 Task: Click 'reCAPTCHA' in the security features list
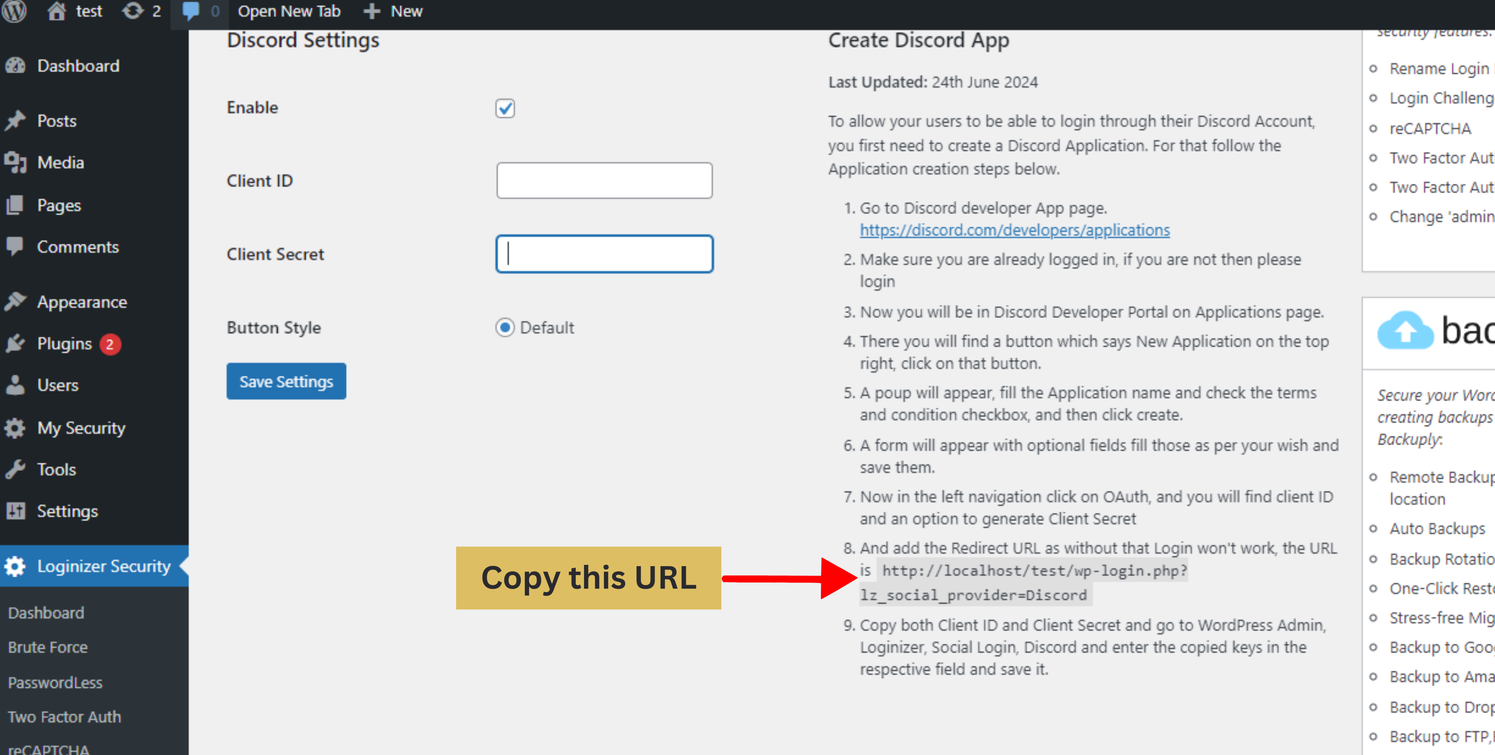(x=1430, y=128)
